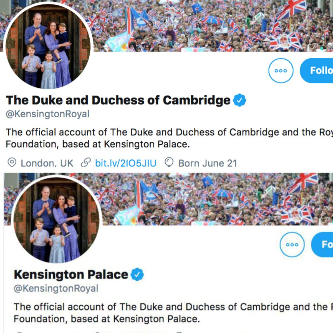Open more options on Duke and Duchess profile
Screen dimensions: 333x333
[x=281, y=70]
